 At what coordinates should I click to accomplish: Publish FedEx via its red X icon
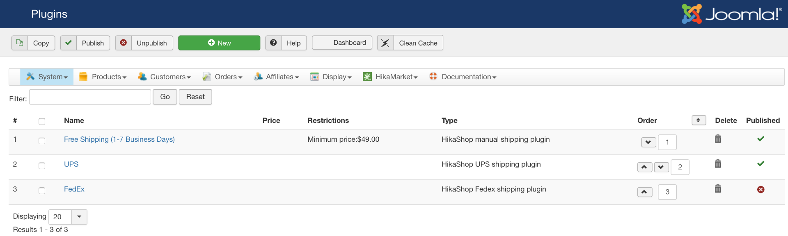coord(761,189)
